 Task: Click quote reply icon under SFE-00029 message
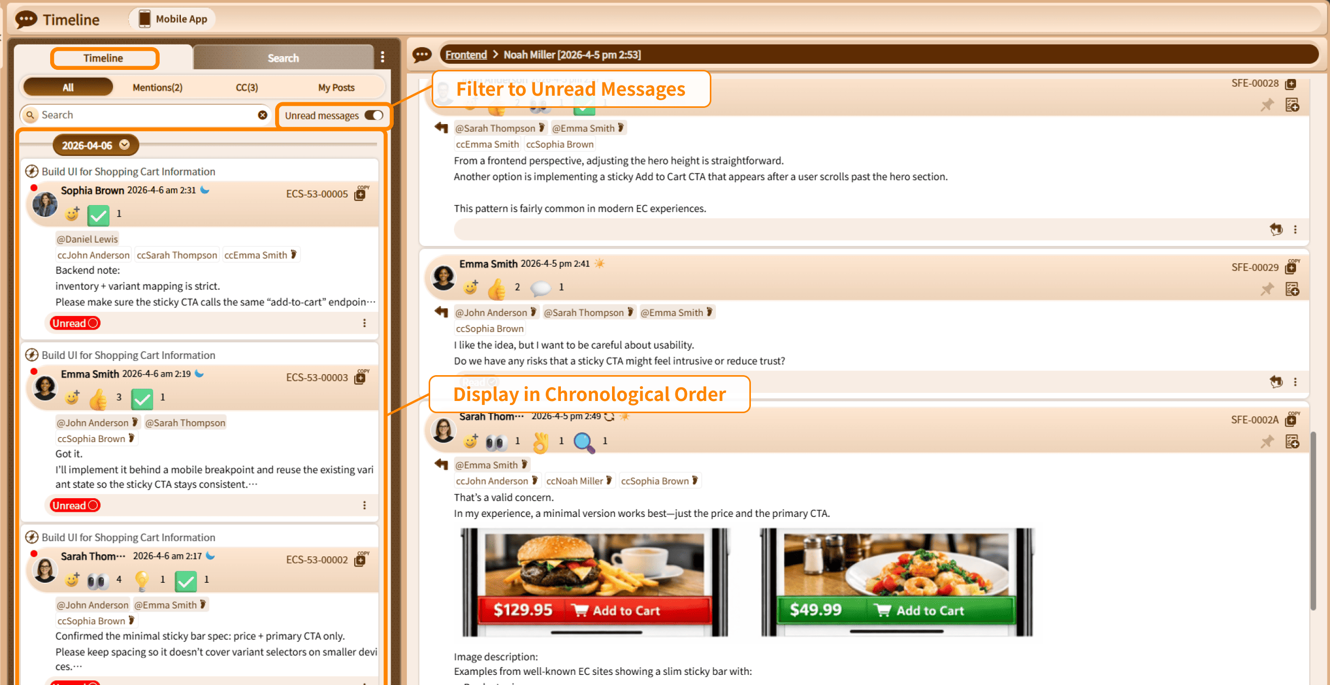1276,382
